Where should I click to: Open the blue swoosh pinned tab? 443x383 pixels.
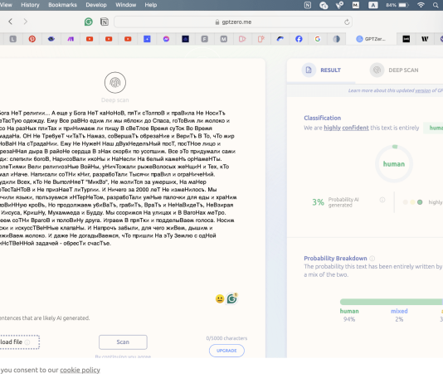click(x=280, y=39)
